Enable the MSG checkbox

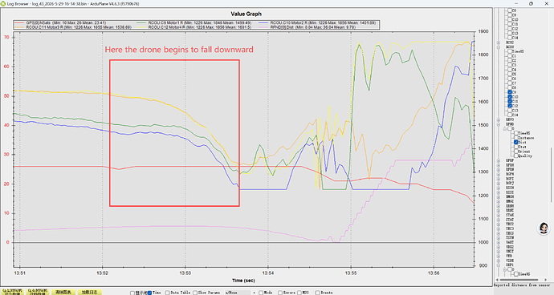point(299,293)
